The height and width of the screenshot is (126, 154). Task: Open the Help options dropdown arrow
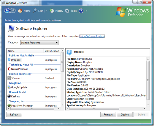coord(86,11)
